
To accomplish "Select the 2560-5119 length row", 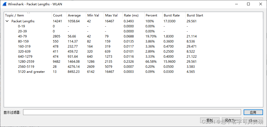I will pyautogui.click(x=133, y=66).
